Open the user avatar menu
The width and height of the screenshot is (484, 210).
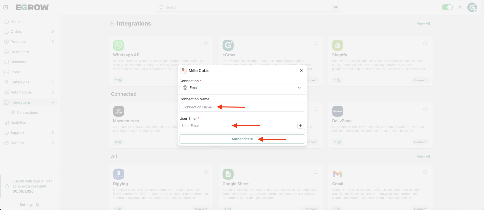pos(472,7)
